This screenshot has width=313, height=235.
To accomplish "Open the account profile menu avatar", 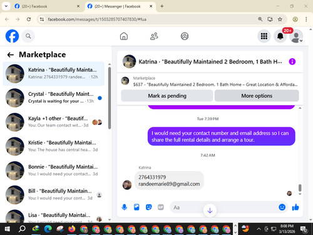I will (296, 36).
